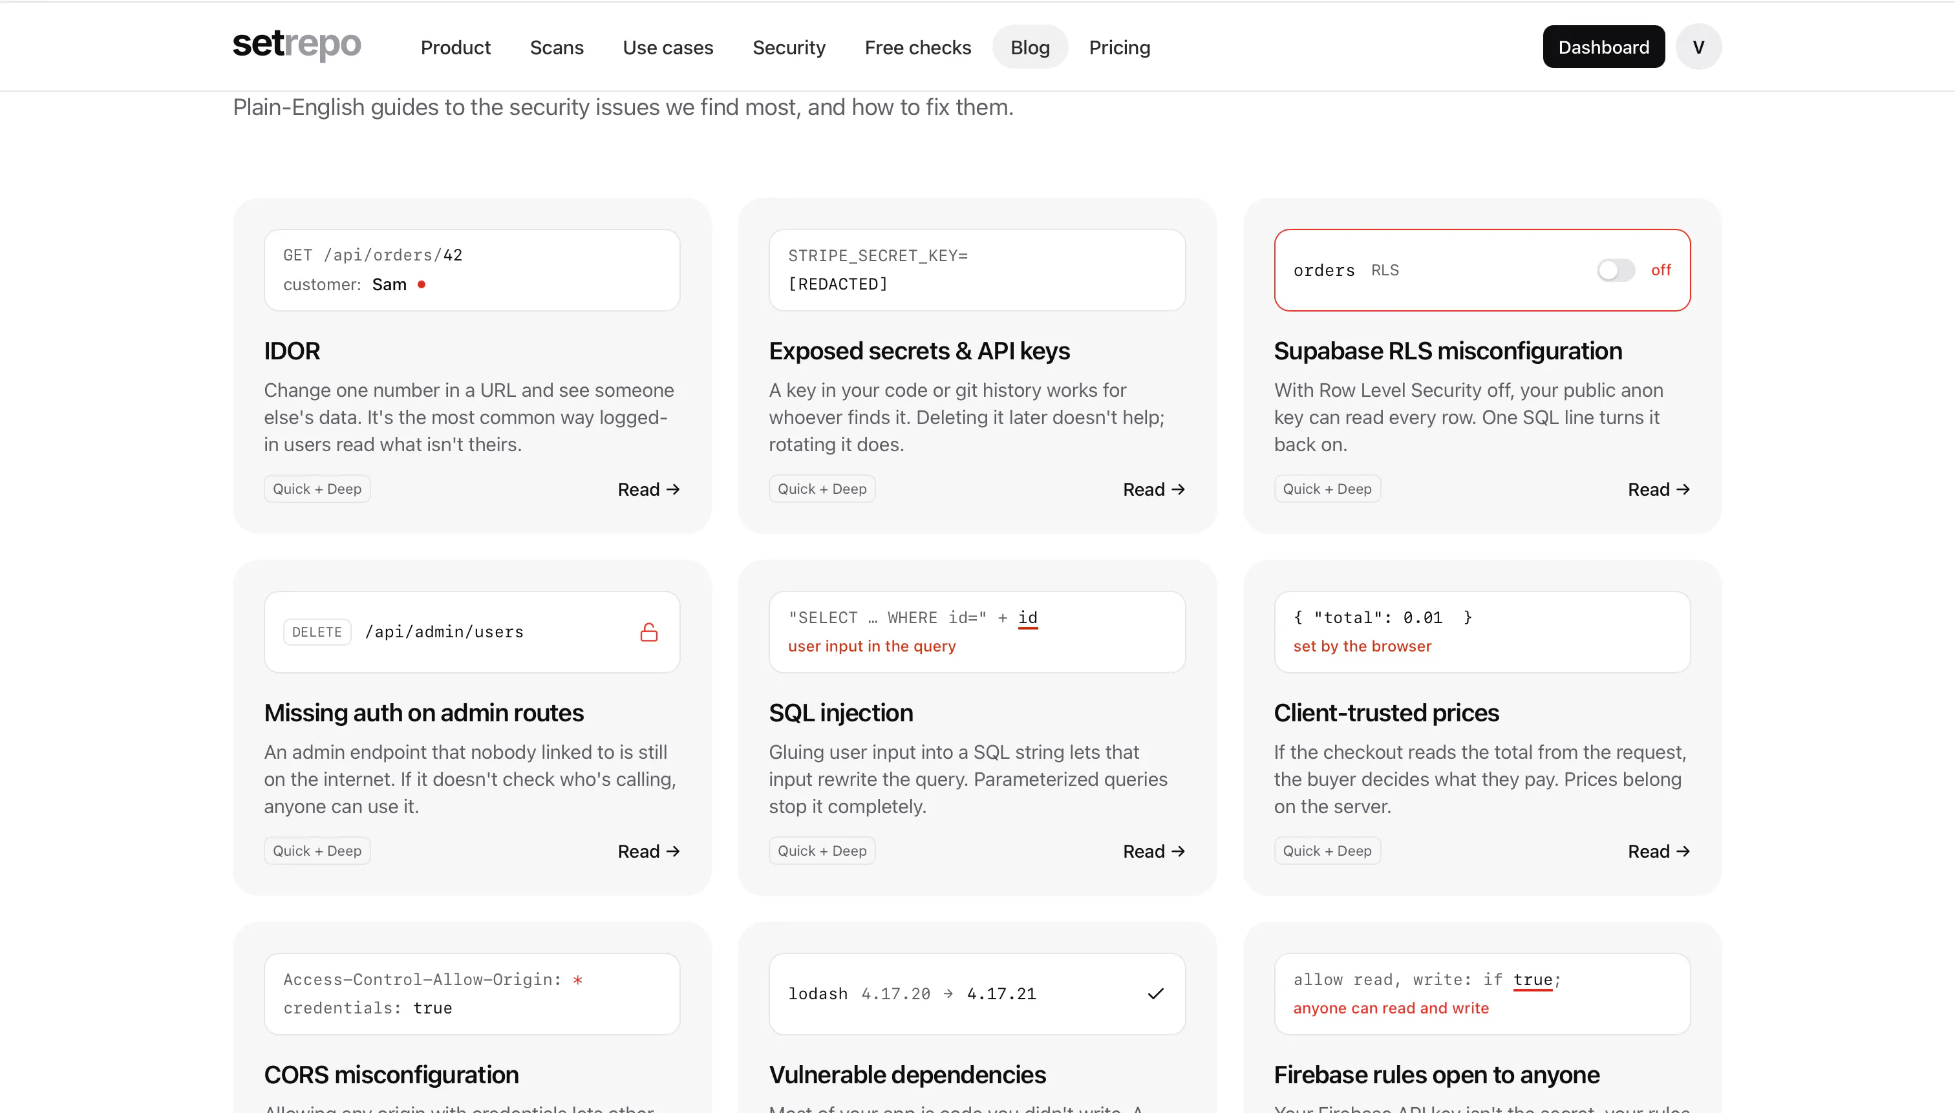Open the Dashboard
1955x1113 pixels.
pyautogui.click(x=1603, y=47)
